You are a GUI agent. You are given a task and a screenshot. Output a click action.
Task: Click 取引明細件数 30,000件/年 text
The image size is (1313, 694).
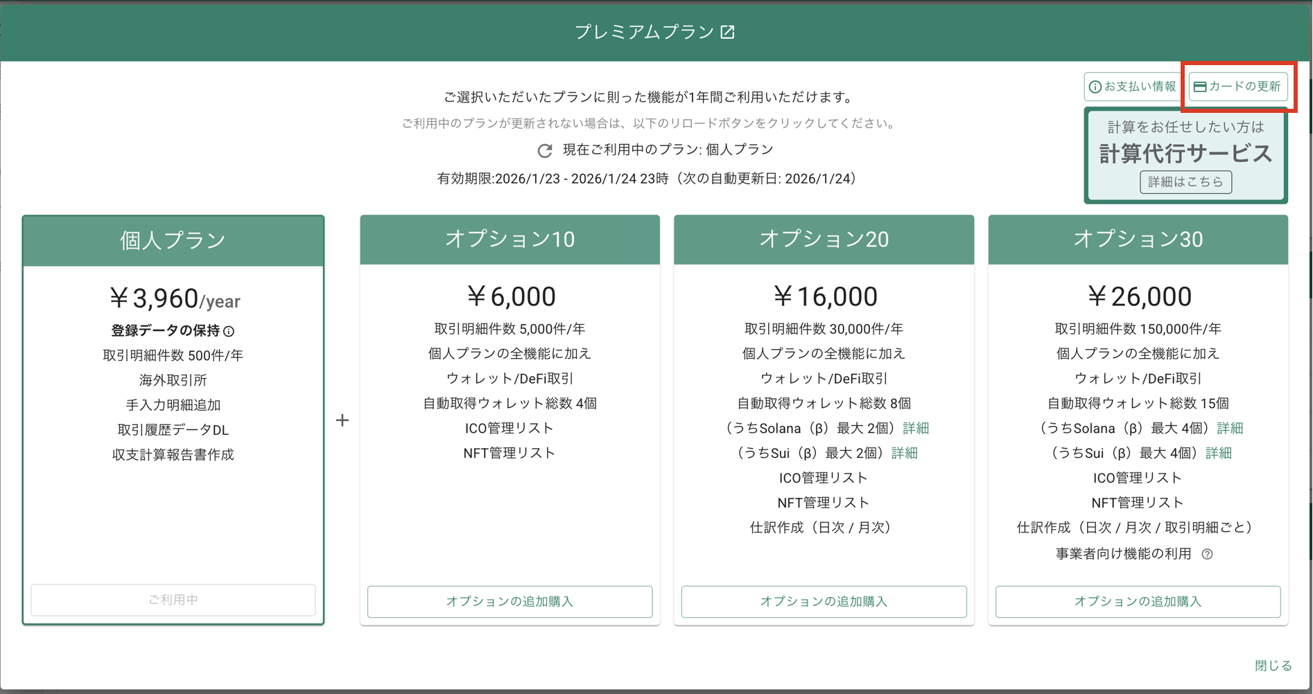point(824,329)
